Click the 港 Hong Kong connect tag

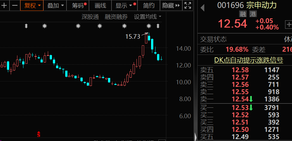pyautogui.click(x=253, y=14)
